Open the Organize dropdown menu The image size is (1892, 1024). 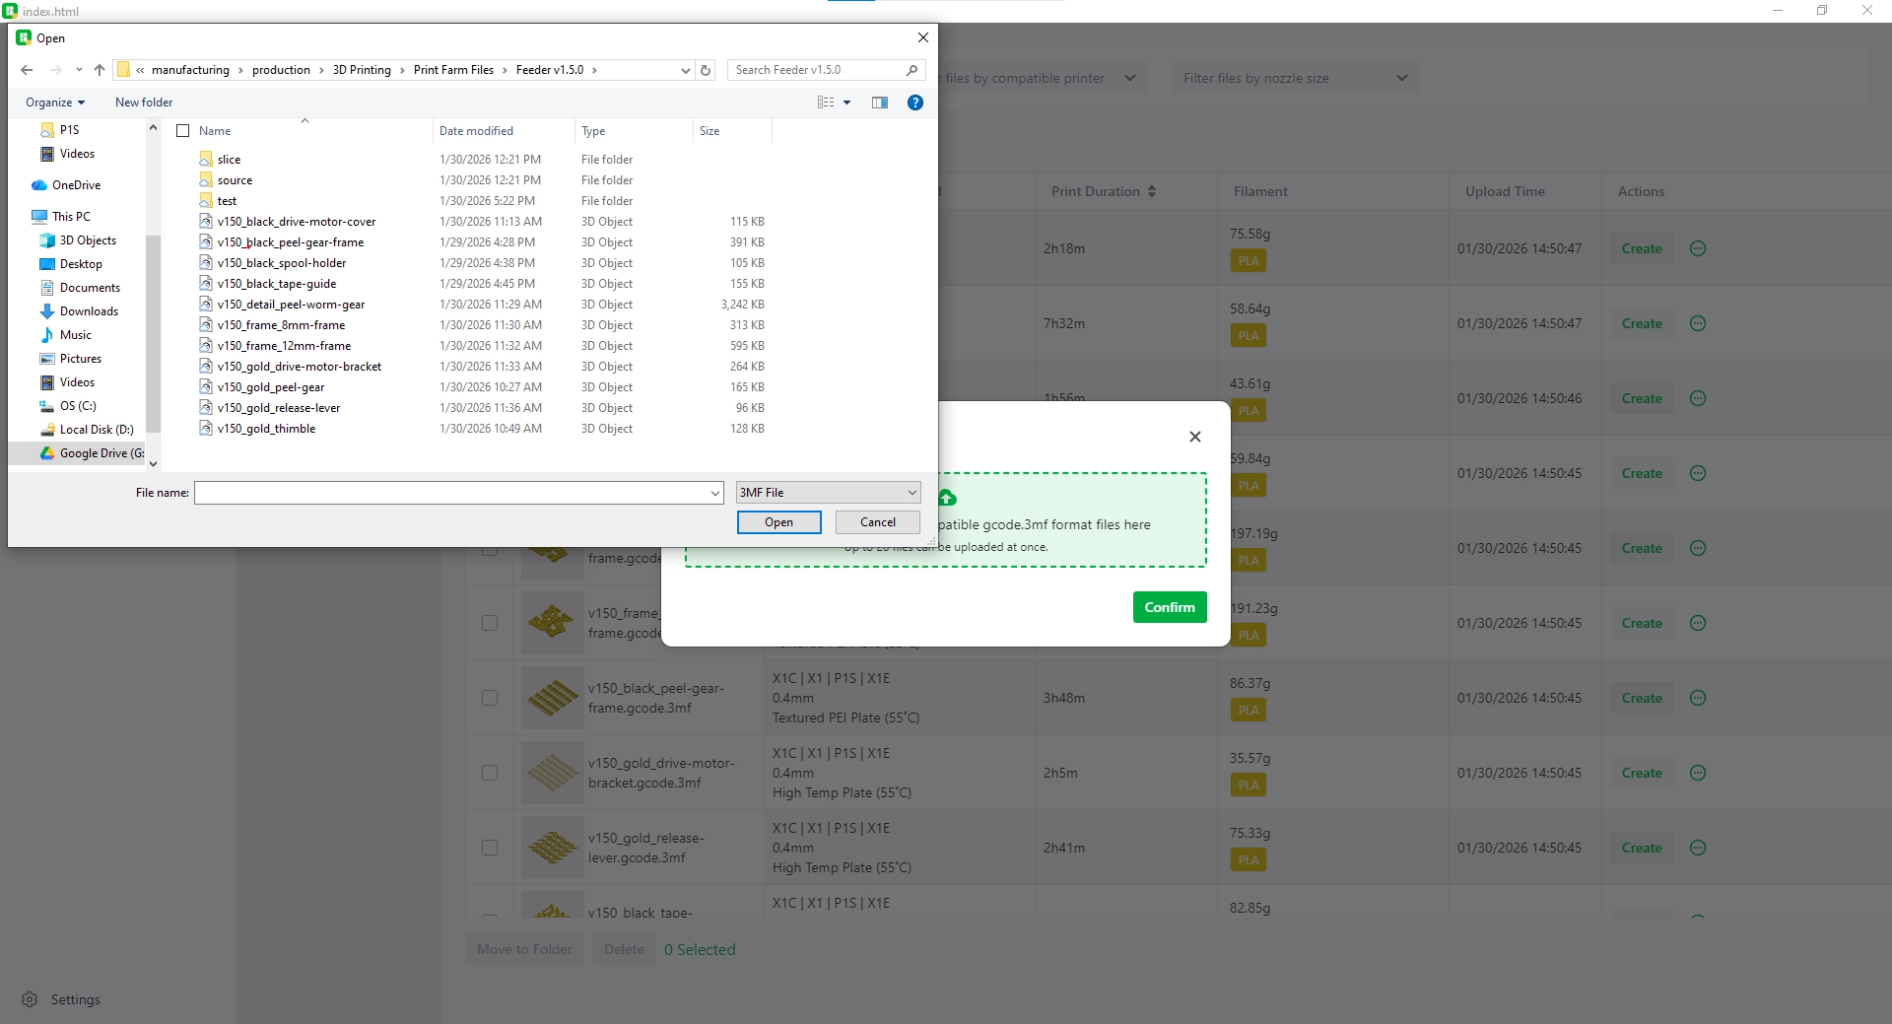coord(55,102)
